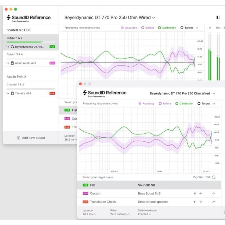Click the FLT badge in back window target list
Screen dimensions: 225x225
(67, 110)
